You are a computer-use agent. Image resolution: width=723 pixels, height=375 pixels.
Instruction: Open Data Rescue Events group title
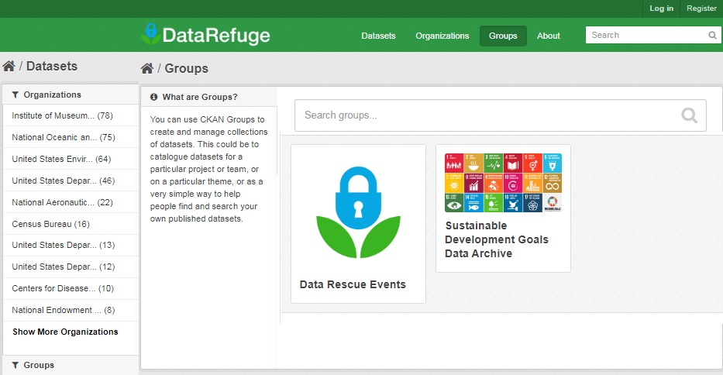click(x=353, y=284)
